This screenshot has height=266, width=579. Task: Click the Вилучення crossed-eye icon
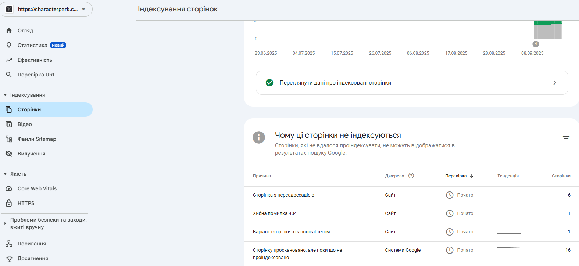tap(9, 154)
